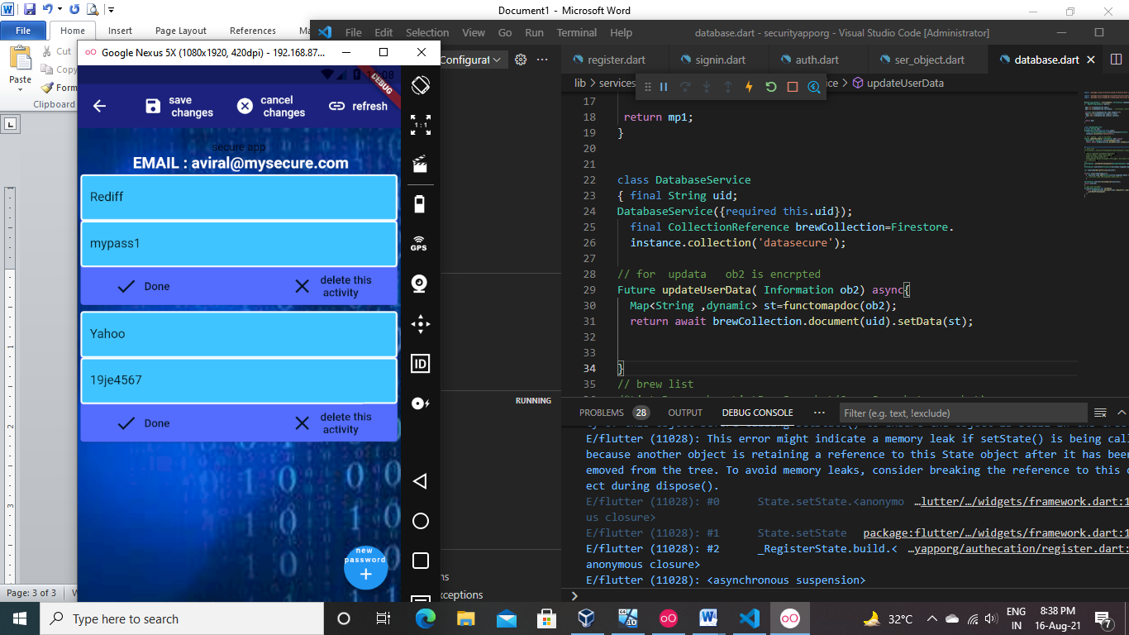1129x635 pixels.
Task: Click Flutter hot reload lightning icon
Action: coord(749,87)
